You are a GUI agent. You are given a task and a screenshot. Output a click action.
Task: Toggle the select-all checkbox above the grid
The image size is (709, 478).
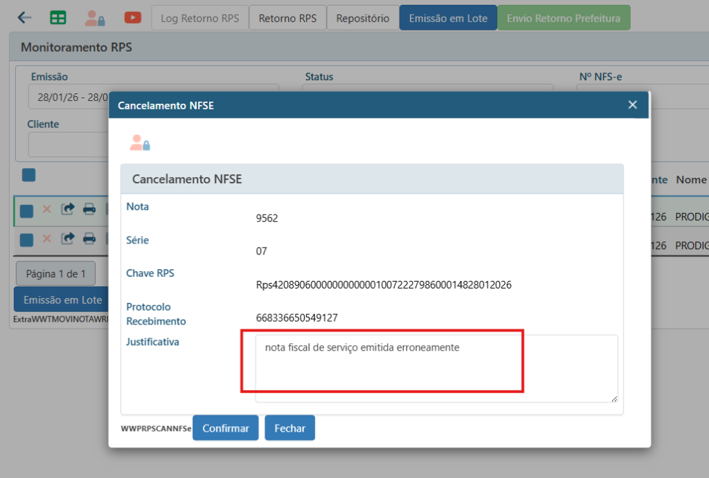[x=28, y=175]
